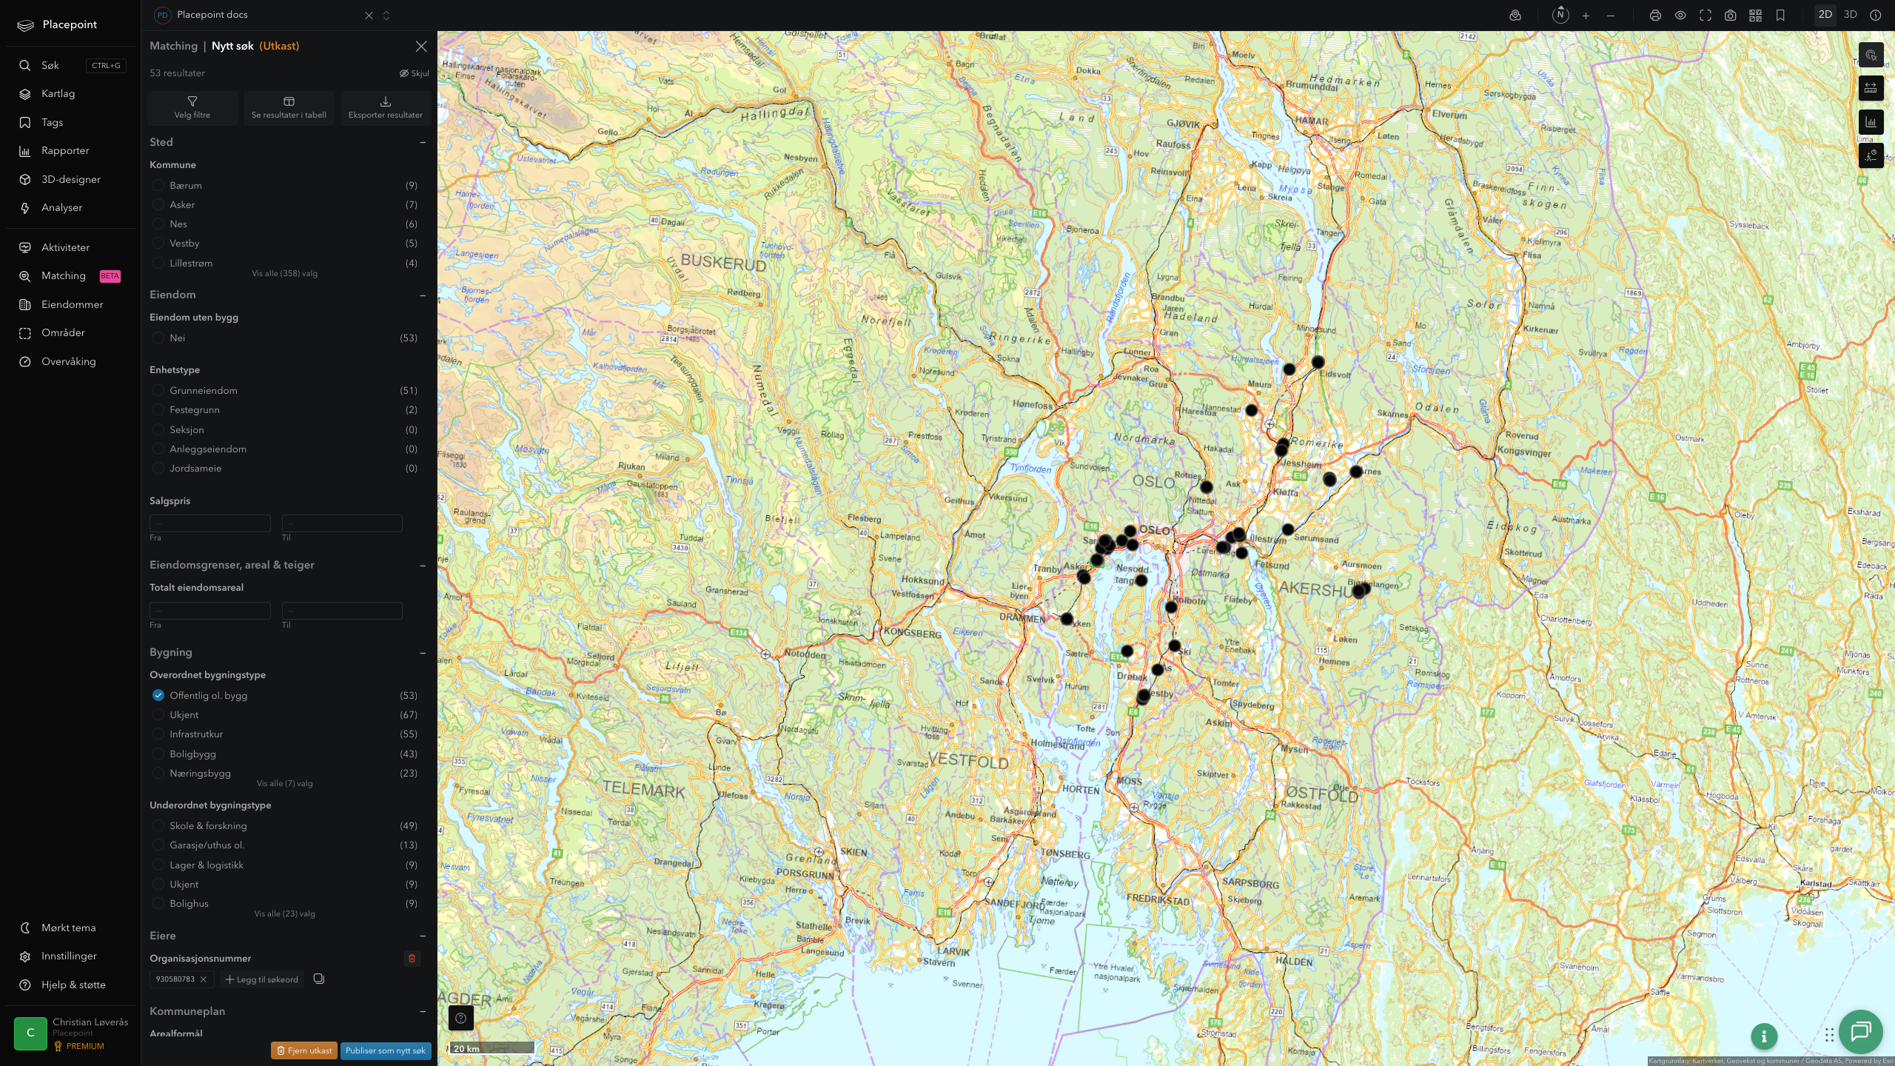Check the Asker kommune filter
This screenshot has width=1895, height=1066.
click(158, 204)
